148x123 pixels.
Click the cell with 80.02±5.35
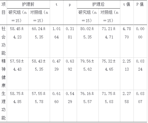[x=88, y=41]
